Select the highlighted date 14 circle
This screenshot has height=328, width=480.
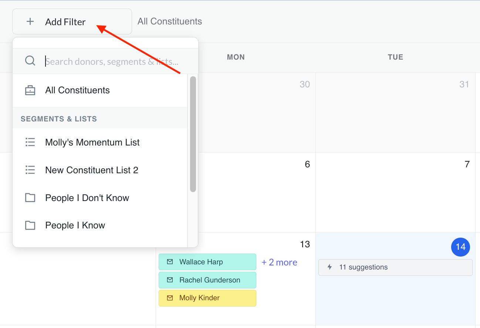(x=460, y=247)
